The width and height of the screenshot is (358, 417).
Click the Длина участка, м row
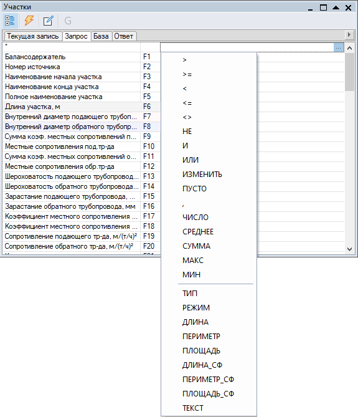pos(72,107)
